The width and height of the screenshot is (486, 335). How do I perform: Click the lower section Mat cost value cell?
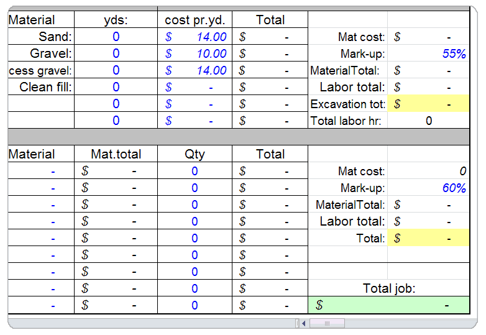point(428,172)
